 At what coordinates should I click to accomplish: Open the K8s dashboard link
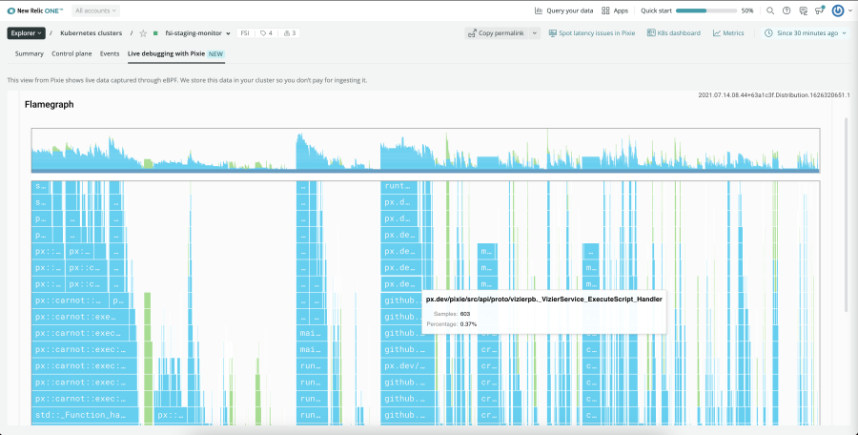(x=675, y=32)
